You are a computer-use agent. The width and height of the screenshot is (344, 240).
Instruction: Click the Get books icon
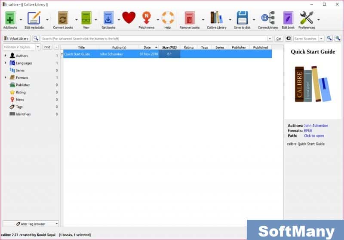pyautogui.click(x=108, y=18)
